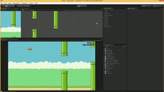
Task: Toggle the Stats overlay in Game view
Action: click(x=94, y=41)
